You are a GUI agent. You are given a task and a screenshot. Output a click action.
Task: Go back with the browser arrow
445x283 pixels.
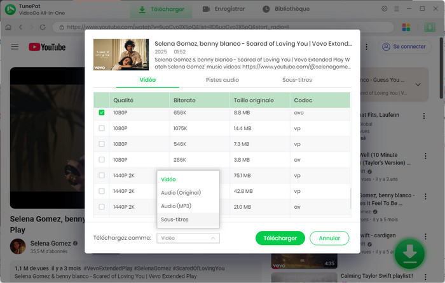pyautogui.click(x=21, y=27)
